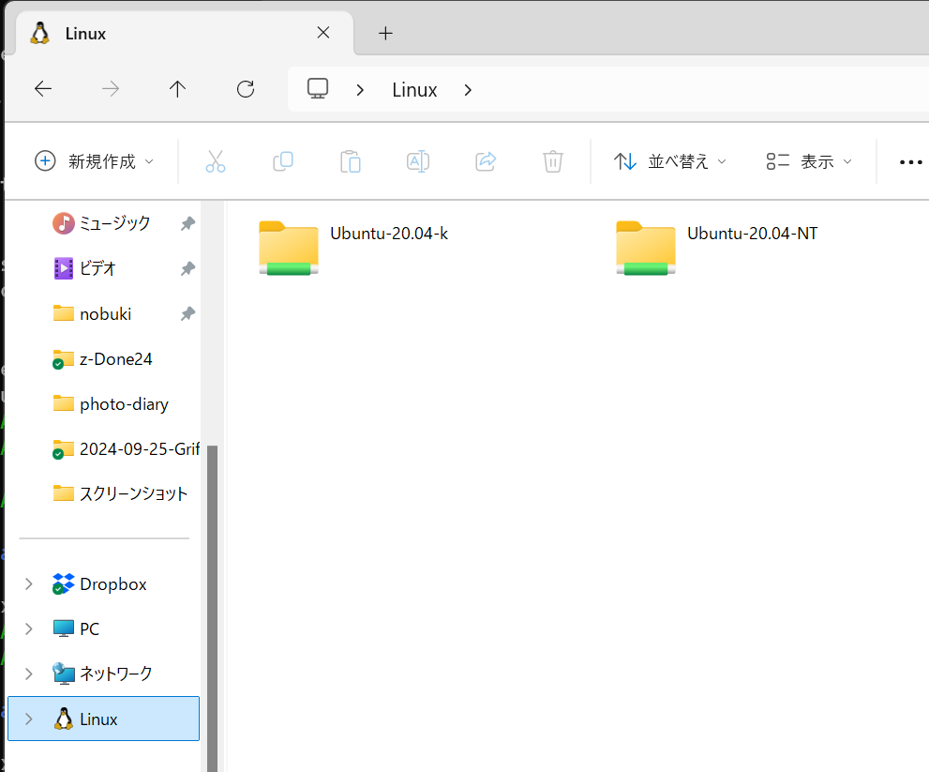
Task: Unpin nobuki using its pin icon
Action: click(187, 313)
